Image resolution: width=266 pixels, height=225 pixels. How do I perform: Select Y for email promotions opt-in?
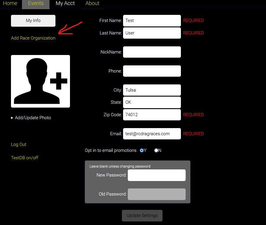tap(142, 150)
